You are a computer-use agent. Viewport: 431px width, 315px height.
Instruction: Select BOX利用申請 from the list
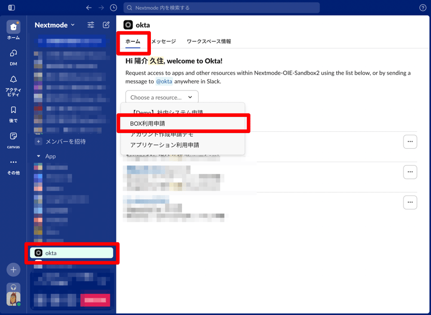tap(183, 124)
